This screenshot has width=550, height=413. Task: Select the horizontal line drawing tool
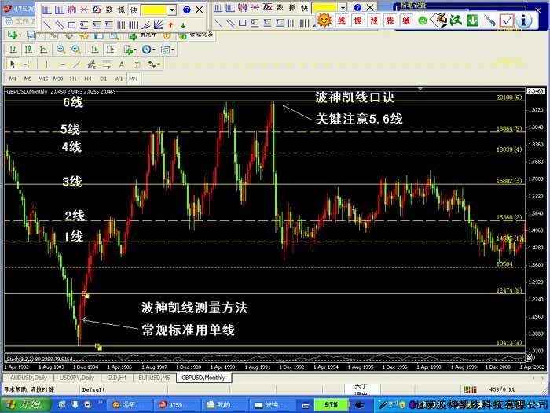click(x=63, y=65)
